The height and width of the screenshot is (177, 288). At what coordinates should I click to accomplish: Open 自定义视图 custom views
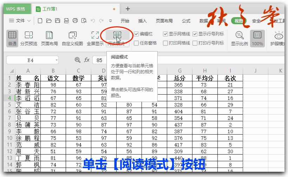click(x=72, y=39)
